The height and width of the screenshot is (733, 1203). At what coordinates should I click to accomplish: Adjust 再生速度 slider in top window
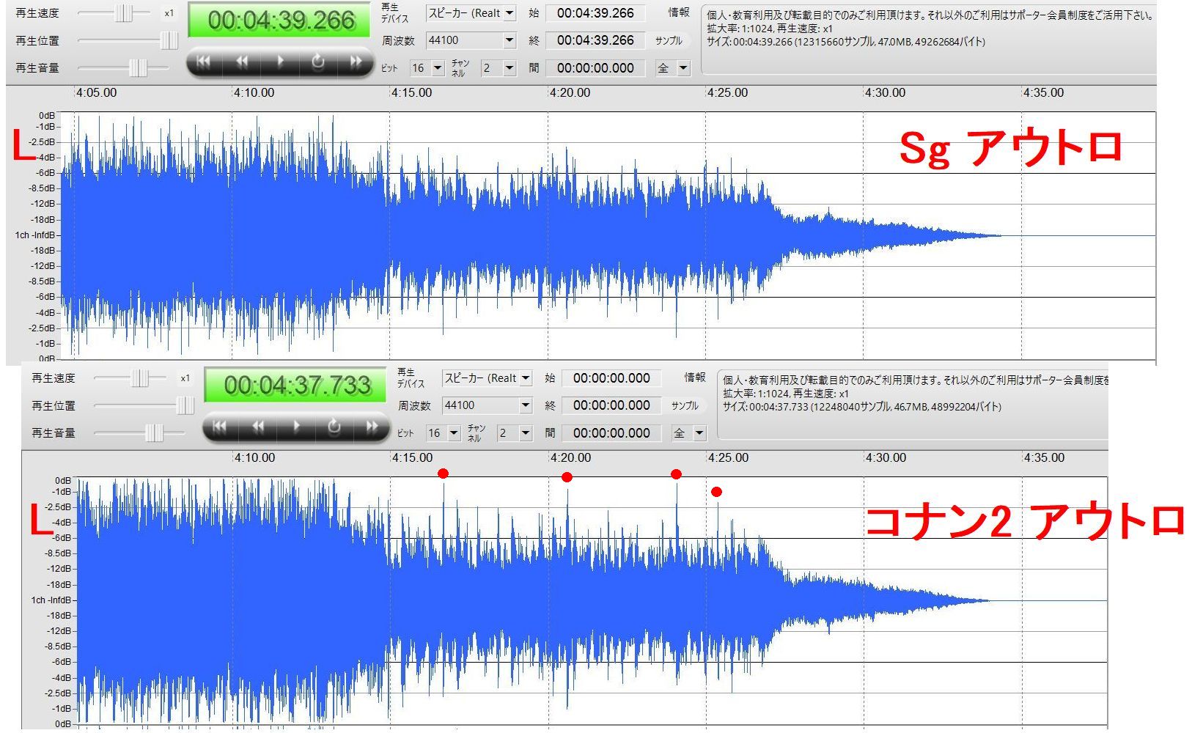(x=125, y=13)
